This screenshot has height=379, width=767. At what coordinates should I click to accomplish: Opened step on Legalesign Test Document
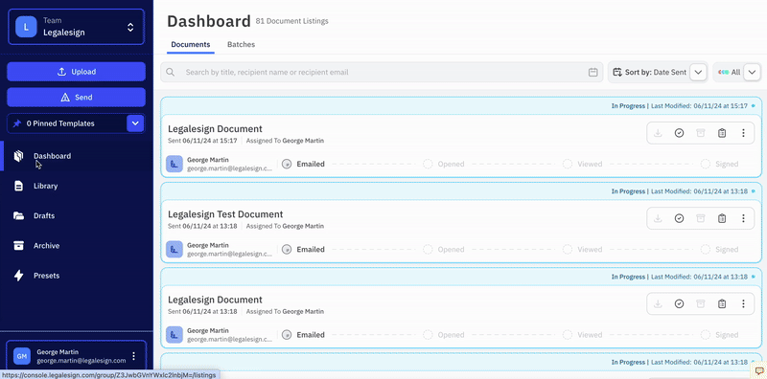444,249
